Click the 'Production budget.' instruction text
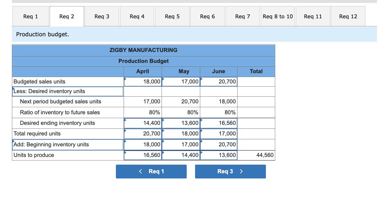The width and height of the screenshot is (385, 216). point(42,34)
